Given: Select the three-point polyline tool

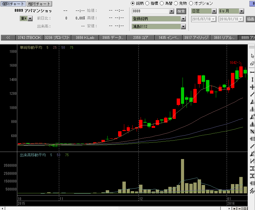Looking at the screenshot, I should (x=252, y=146).
